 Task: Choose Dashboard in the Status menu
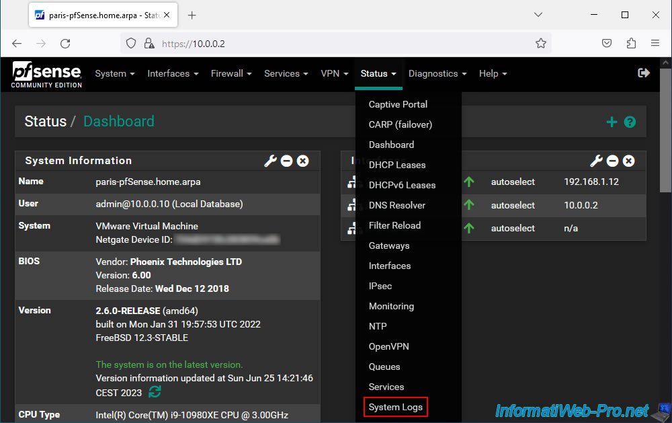coord(391,145)
